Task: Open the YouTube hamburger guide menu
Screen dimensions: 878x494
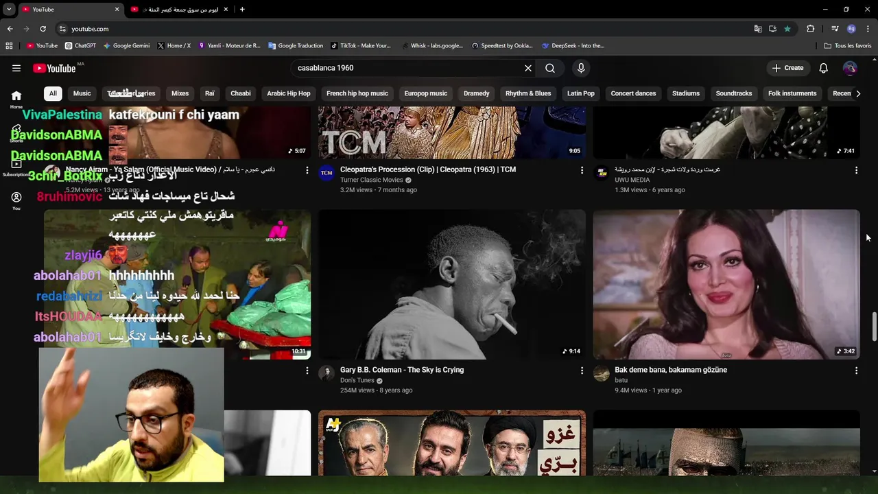Action: [16, 68]
